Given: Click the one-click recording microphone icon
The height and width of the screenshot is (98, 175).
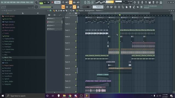Looking at the screenshot, I should click(142, 2).
